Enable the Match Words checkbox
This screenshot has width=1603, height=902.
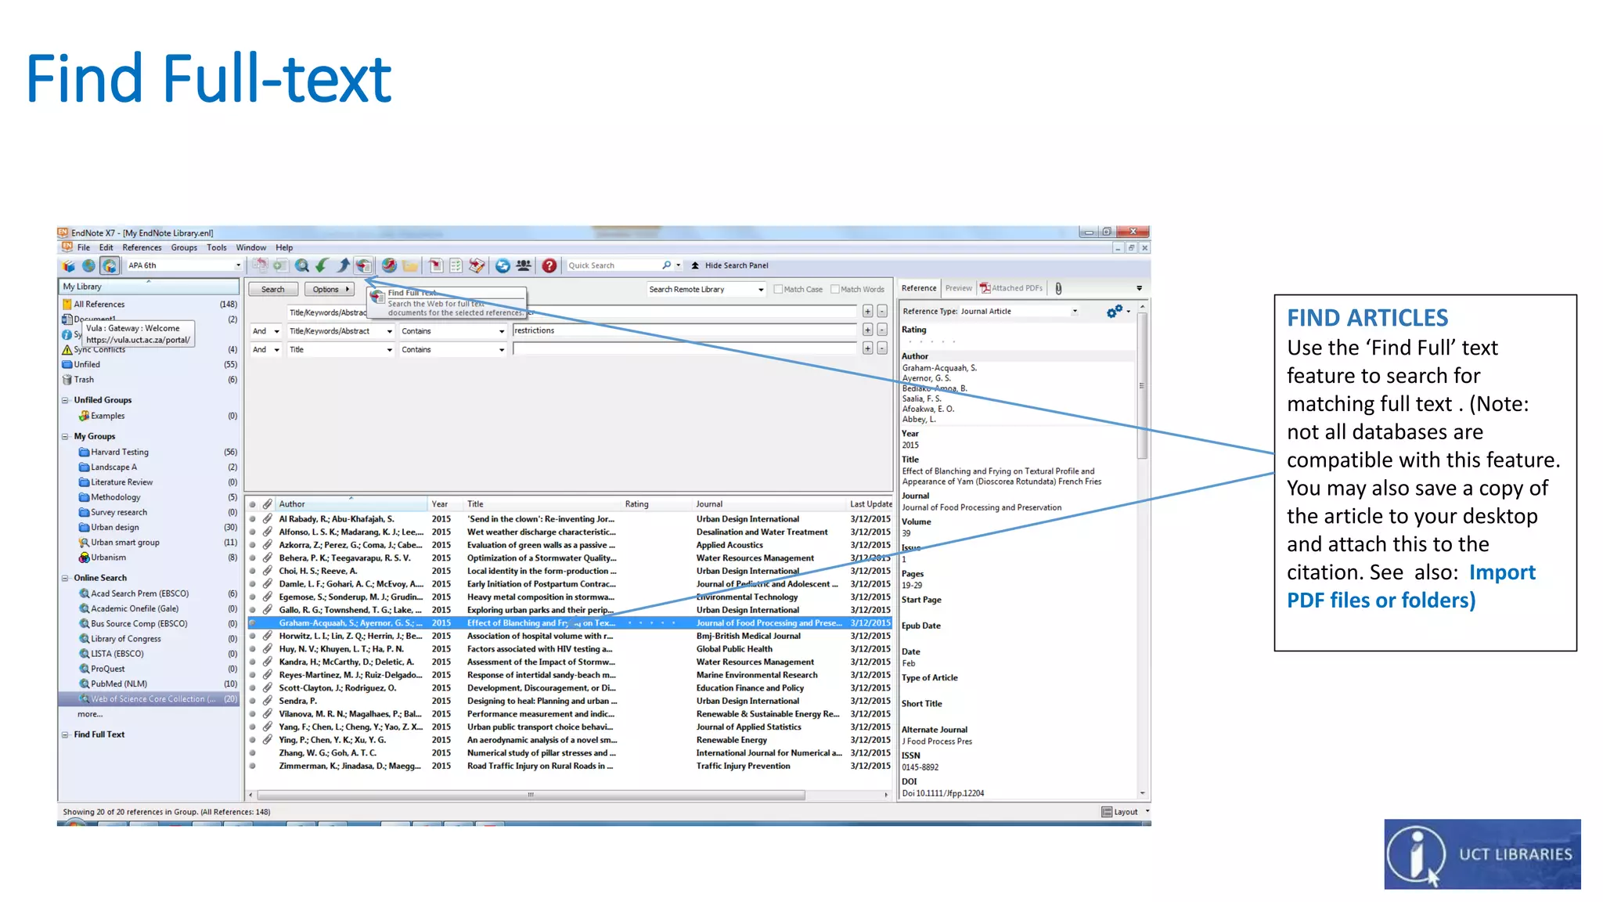835,289
